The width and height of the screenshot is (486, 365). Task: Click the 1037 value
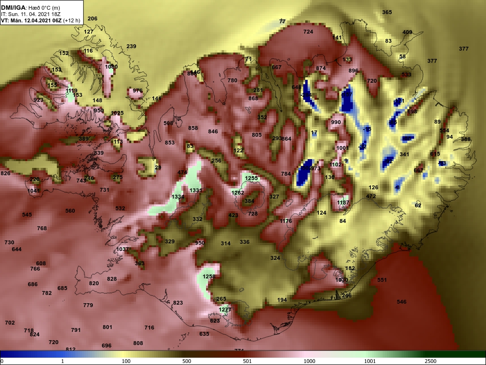(122, 249)
